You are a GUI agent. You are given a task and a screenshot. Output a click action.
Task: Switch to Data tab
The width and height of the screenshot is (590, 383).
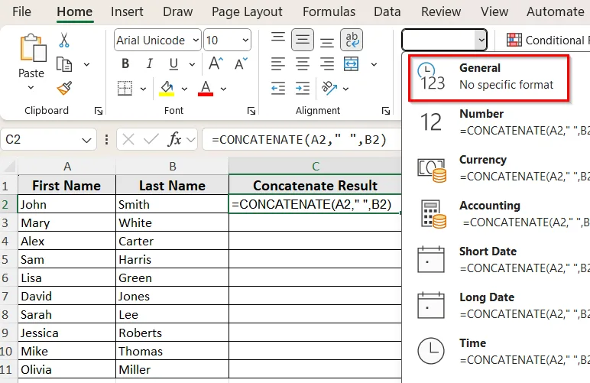point(387,11)
